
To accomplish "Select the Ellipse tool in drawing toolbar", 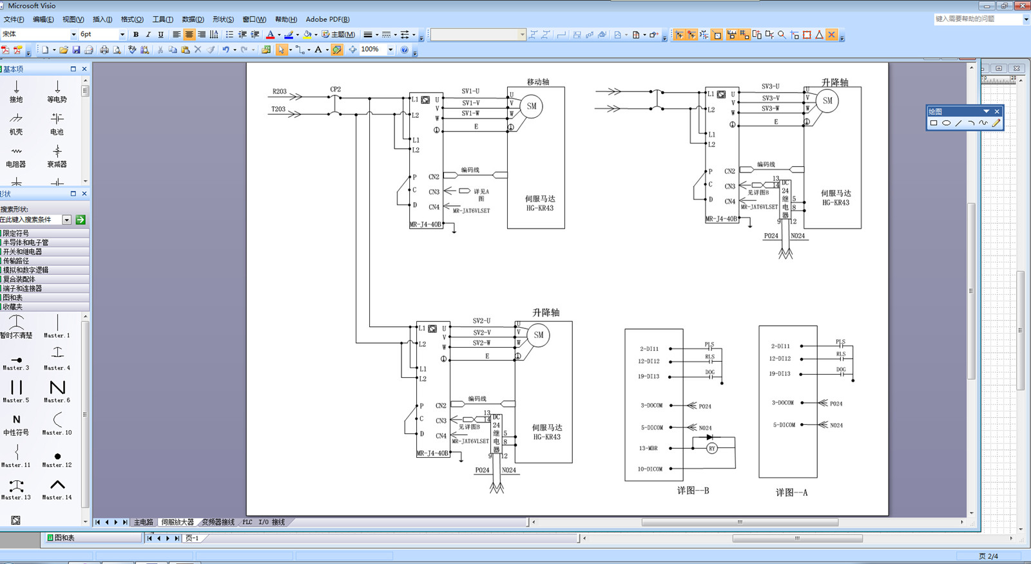I will click(x=946, y=123).
